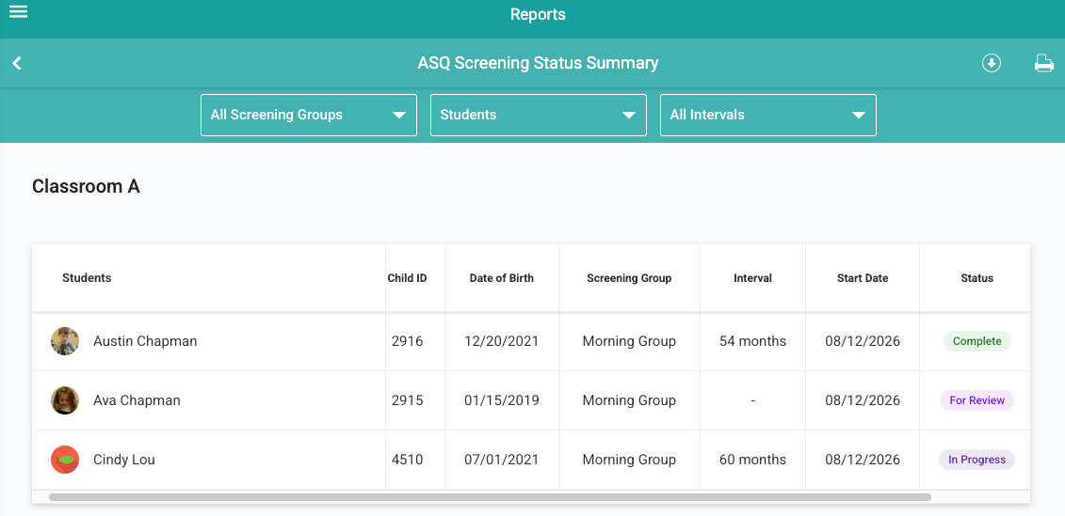Click the Date of Birth column header
Image resolution: width=1065 pixels, height=516 pixels.
502,278
